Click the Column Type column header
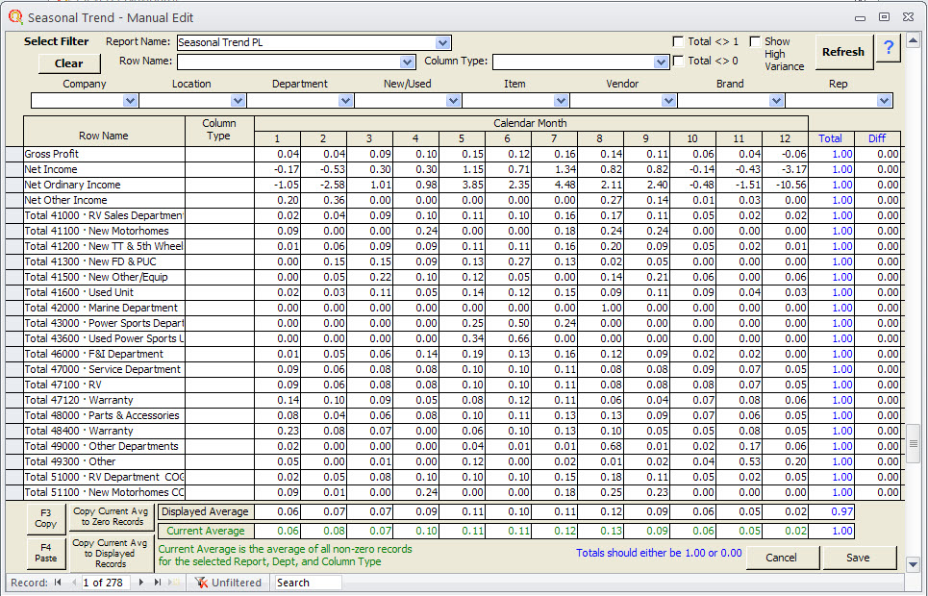The image size is (928, 596). pyautogui.click(x=219, y=130)
